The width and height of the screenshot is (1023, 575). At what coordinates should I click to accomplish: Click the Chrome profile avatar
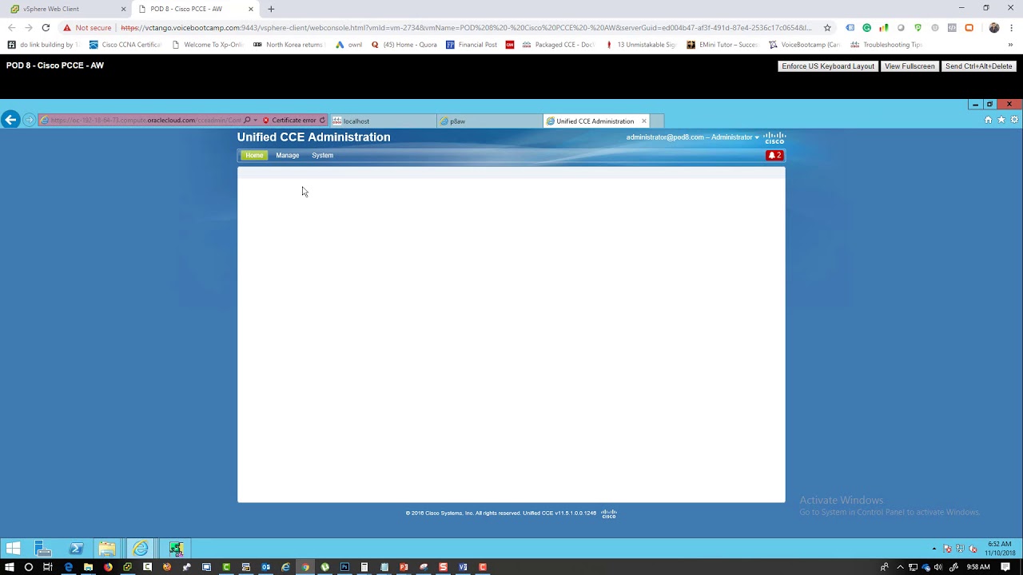click(993, 27)
